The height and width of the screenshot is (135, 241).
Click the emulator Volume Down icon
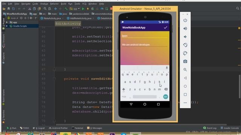pos(185,37)
